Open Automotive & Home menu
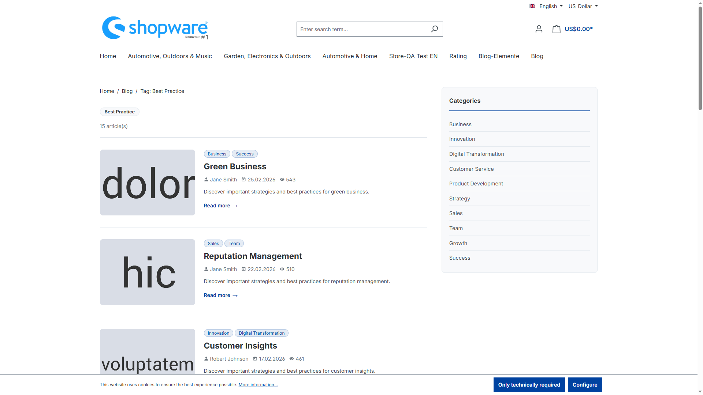The image size is (703, 395). (x=350, y=56)
